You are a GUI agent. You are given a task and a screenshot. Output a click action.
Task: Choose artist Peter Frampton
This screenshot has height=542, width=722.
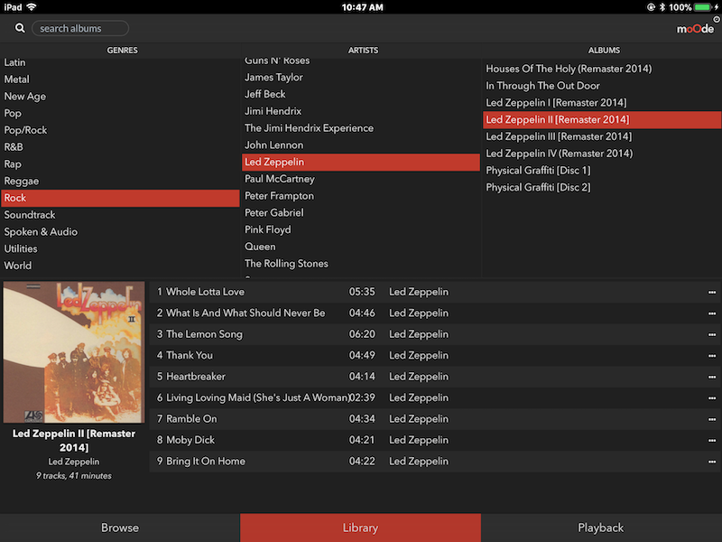pyautogui.click(x=360, y=196)
